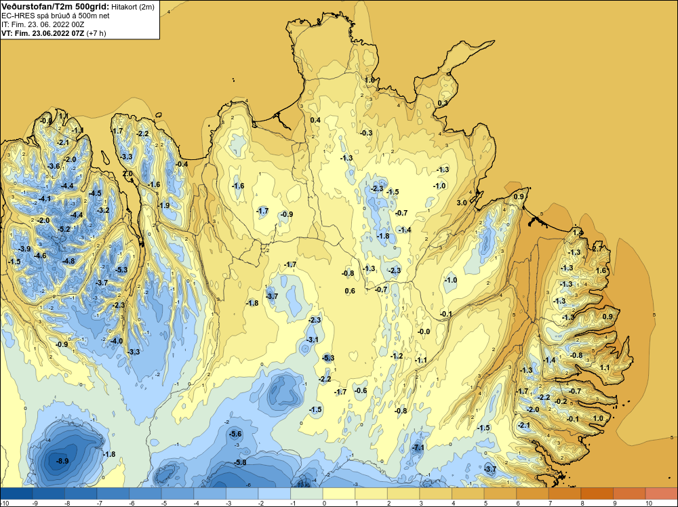Click the legend scale label "-6"
The image size is (678, 507).
pyautogui.click(x=132, y=503)
